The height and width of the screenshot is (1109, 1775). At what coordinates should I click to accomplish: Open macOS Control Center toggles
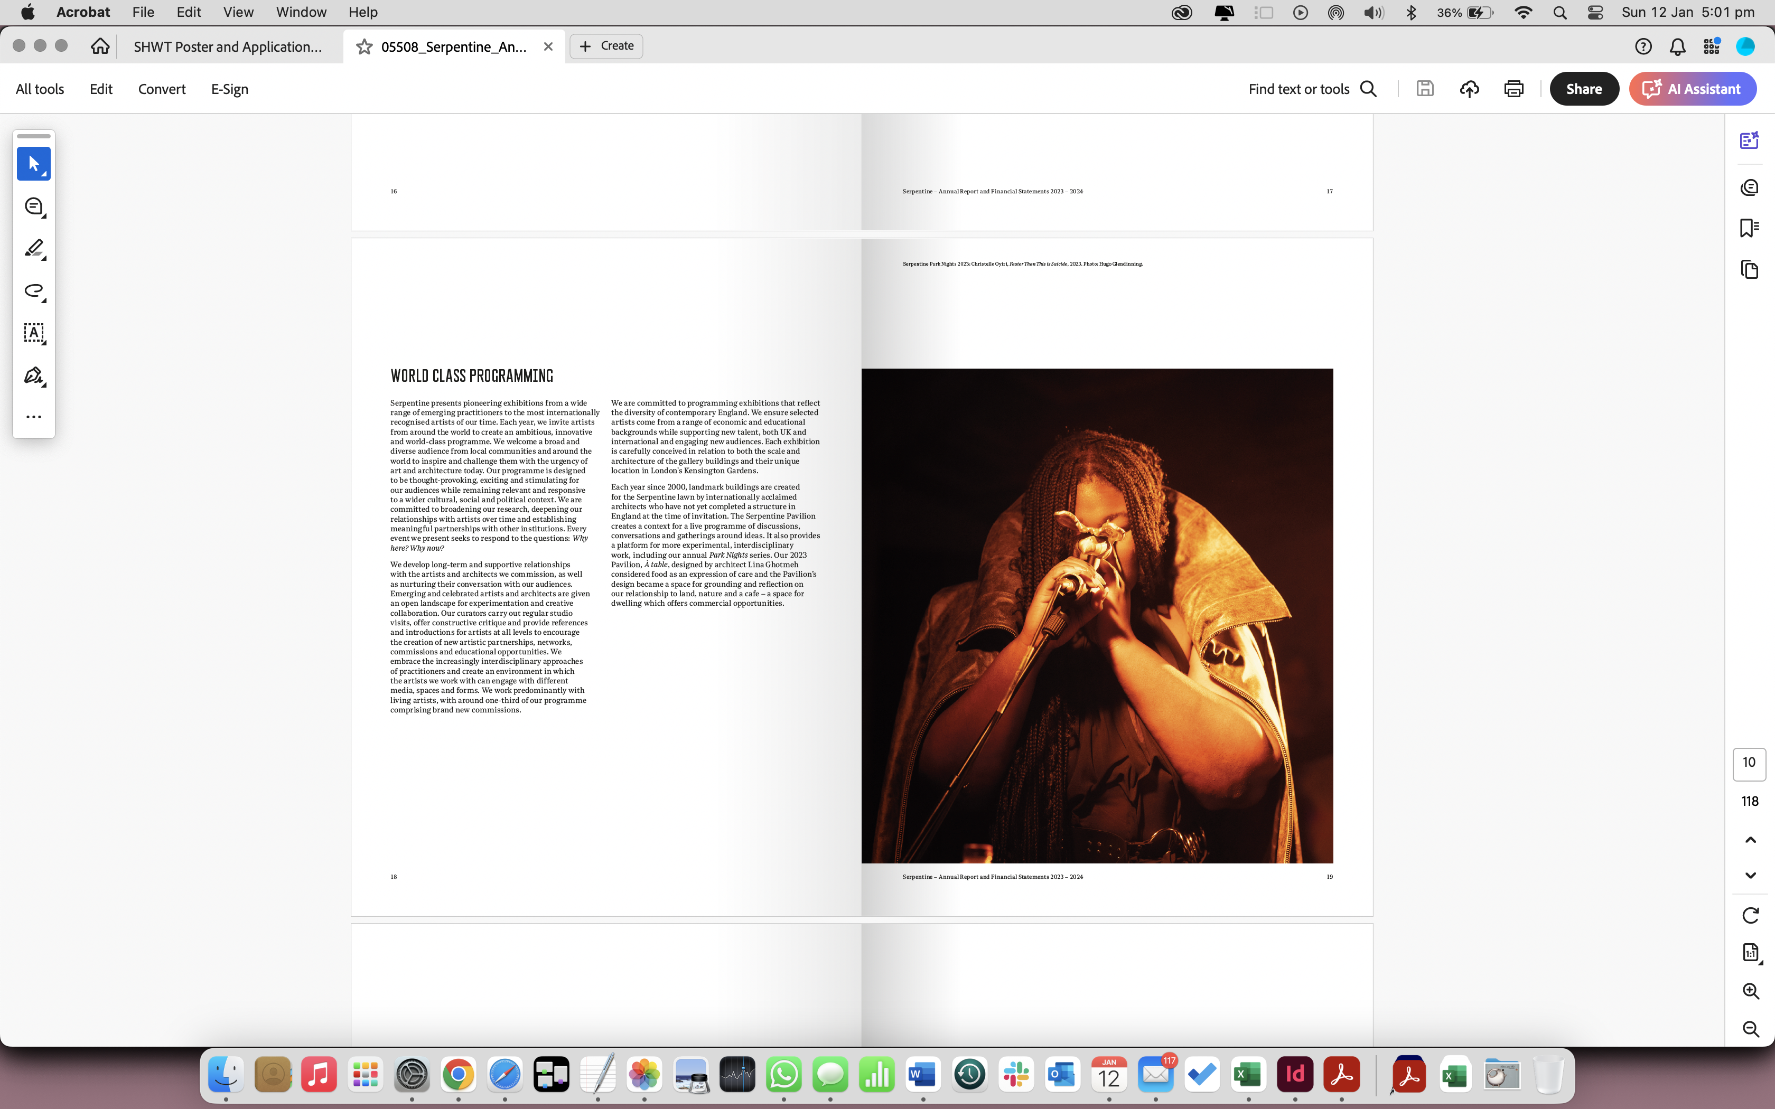[1595, 13]
